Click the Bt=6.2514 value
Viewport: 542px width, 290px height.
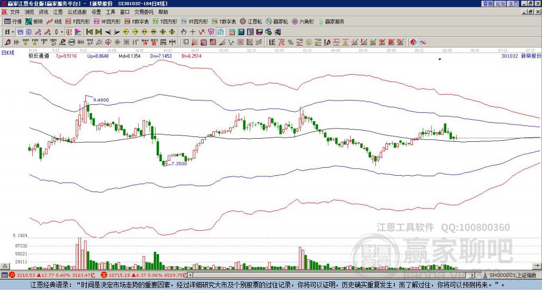[x=191, y=56]
